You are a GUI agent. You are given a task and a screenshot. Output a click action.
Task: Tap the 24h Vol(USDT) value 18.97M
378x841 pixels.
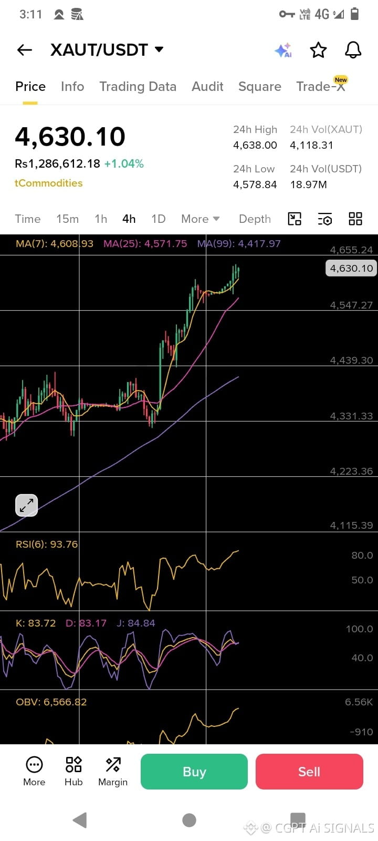tap(309, 184)
